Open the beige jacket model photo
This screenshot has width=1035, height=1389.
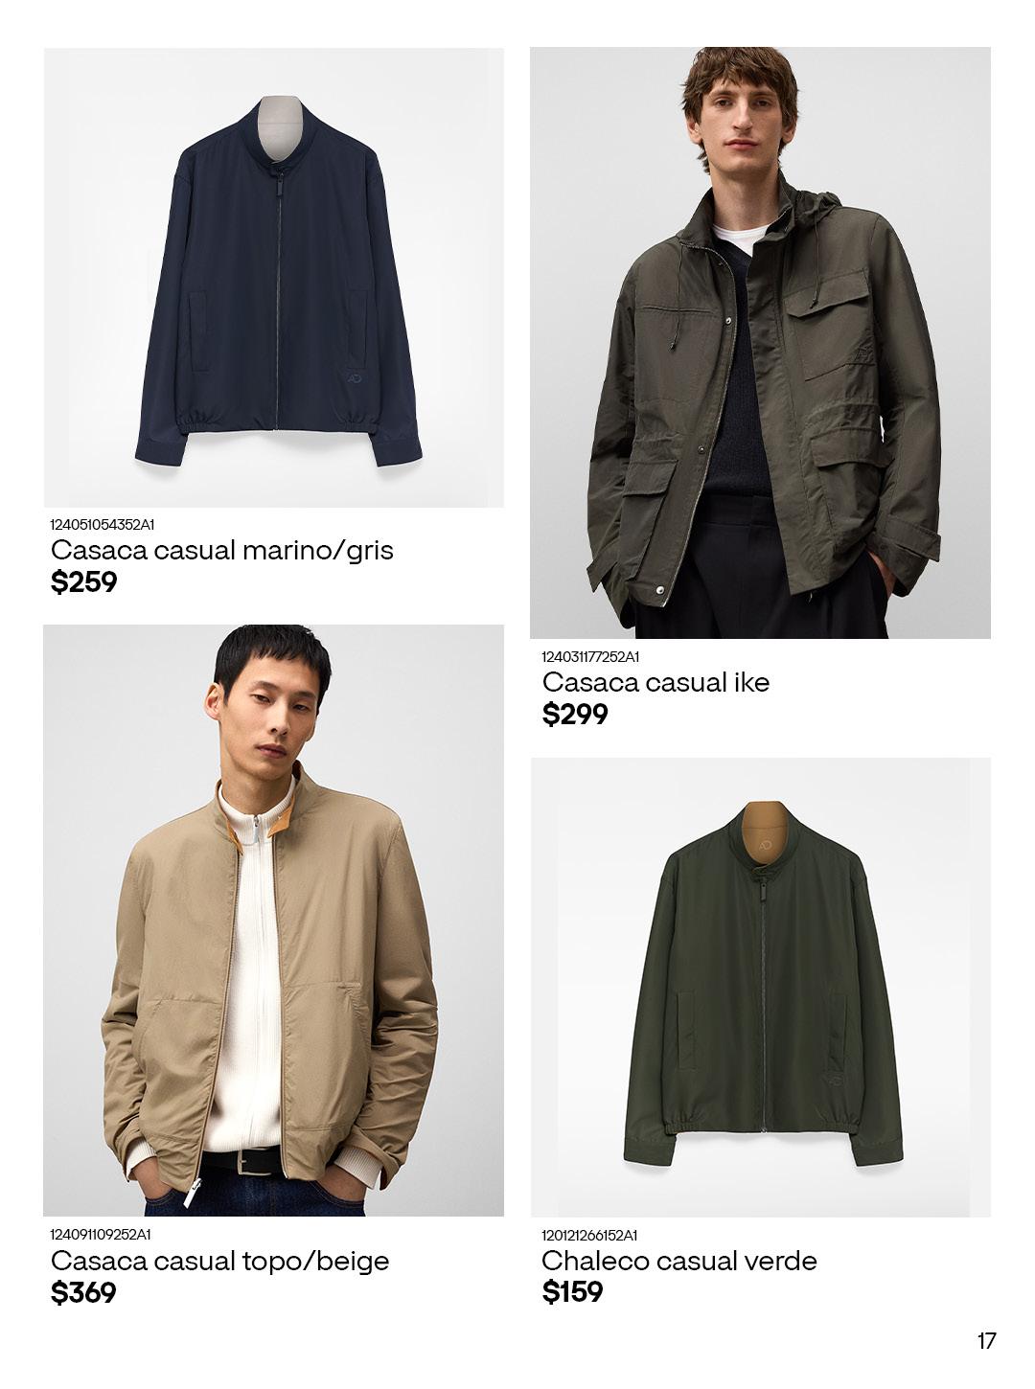point(274,921)
